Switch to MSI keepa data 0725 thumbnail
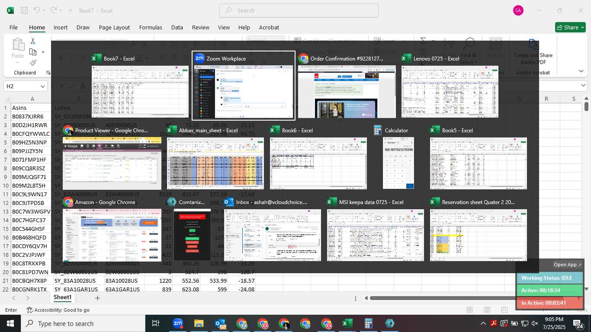 pyautogui.click(x=376, y=235)
